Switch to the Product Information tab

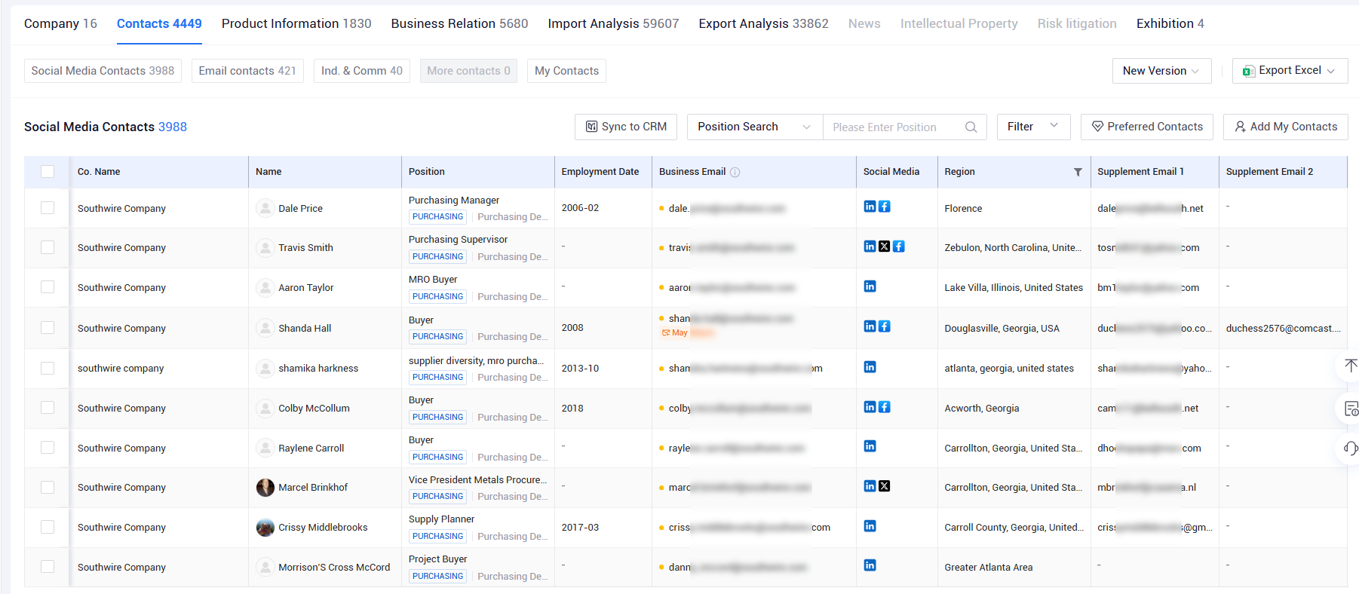click(296, 23)
